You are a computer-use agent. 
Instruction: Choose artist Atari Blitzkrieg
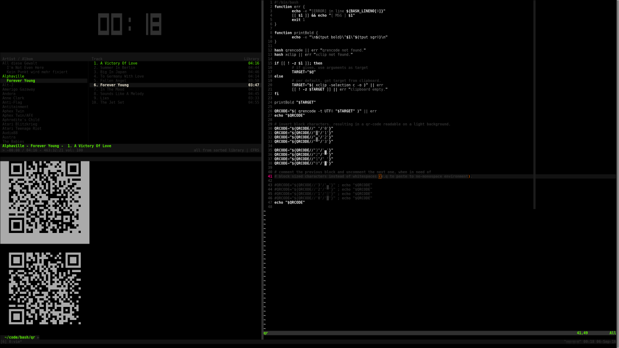pyautogui.click(x=20, y=124)
